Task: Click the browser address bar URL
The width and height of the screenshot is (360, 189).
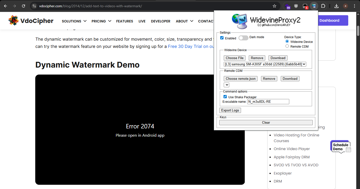Action: click(x=90, y=6)
